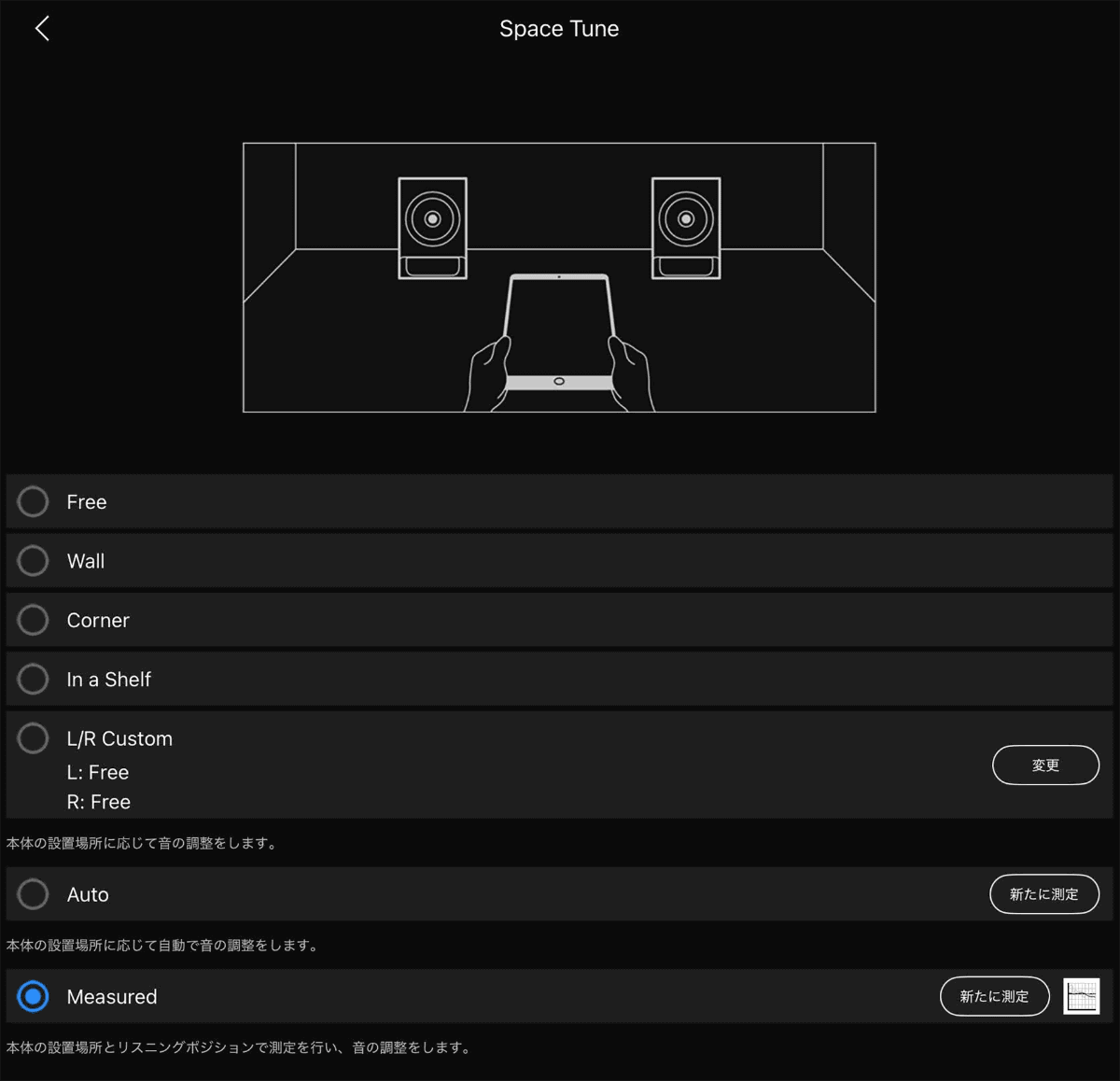Viewport: 1120px width, 1081px height.
Task: Click the Space Tune title text
Action: pyautogui.click(x=559, y=29)
